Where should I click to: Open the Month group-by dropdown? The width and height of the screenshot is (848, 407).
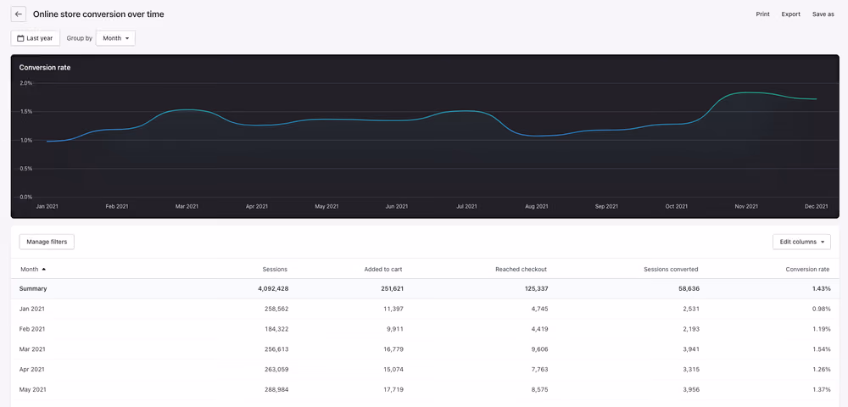click(115, 38)
